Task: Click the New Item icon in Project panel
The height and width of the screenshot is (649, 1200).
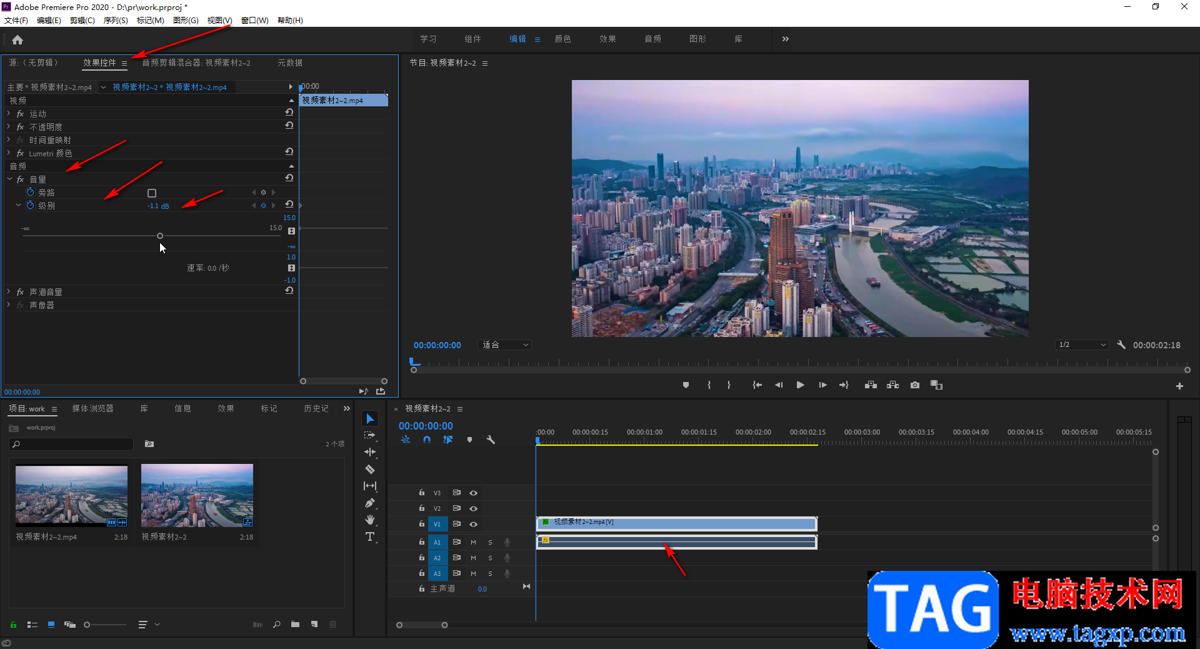Action: pos(314,624)
